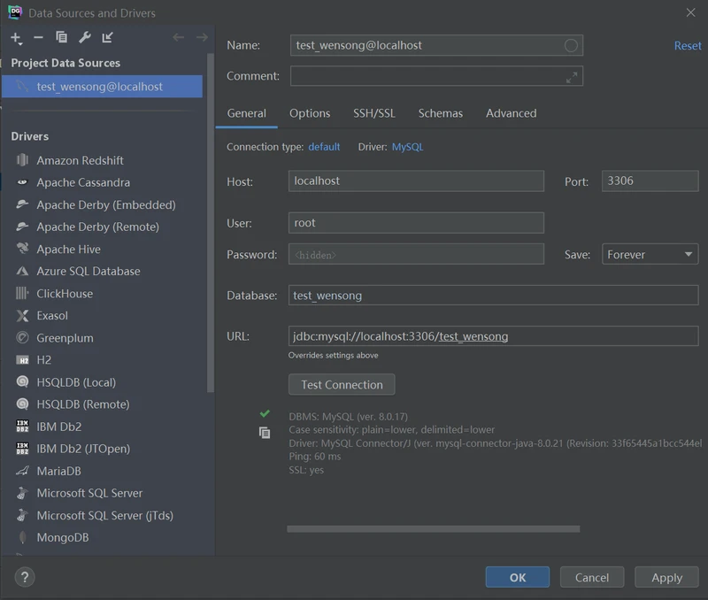Image resolution: width=708 pixels, height=600 pixels.
Task: Switch to the General tab
Action: [247, 113]
